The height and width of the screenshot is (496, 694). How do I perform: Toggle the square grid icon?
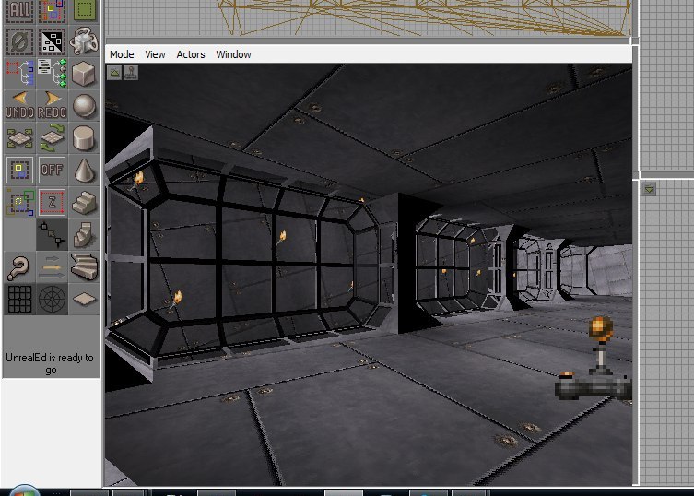point(19,299)
